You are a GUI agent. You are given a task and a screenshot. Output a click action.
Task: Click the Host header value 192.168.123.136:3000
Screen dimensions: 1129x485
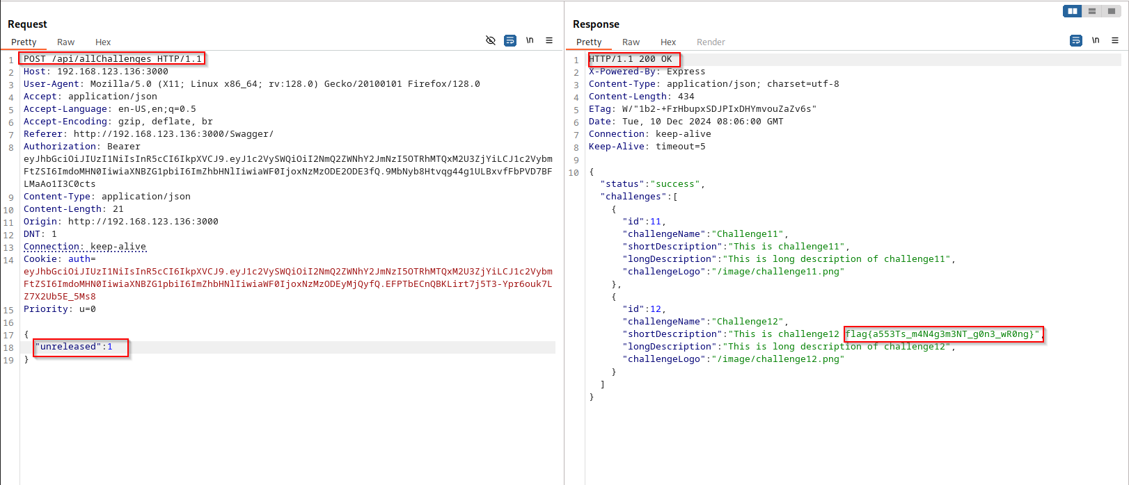[x=113, y=72]
